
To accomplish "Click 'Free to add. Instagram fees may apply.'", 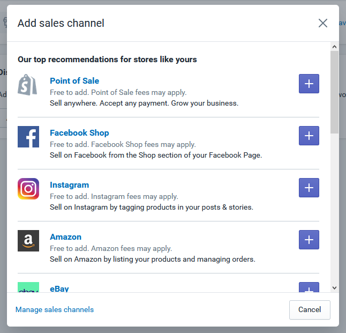I will (x=114, y=196).
